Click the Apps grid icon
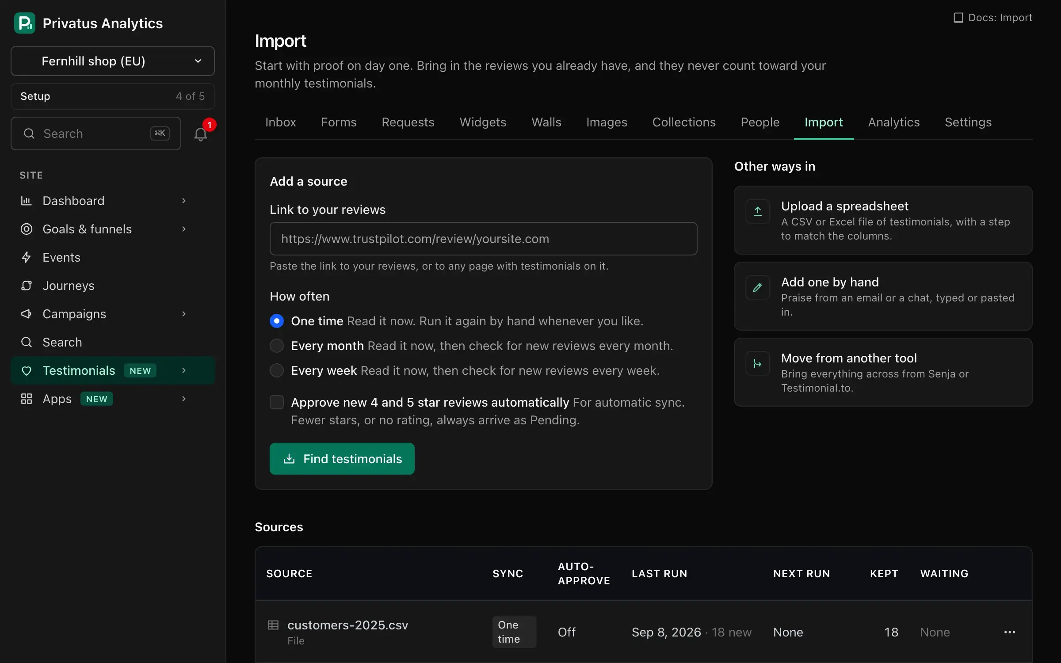 click(x=27, y=399)
